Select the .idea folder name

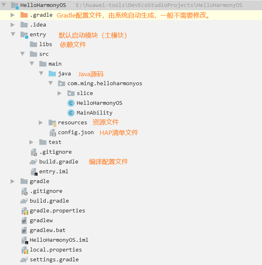pyautogui.click(x=38, y=25)
